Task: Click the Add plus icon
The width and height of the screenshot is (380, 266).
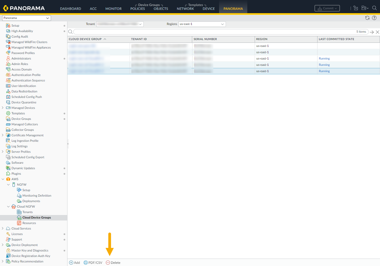Action: click(x=71, y=263)
